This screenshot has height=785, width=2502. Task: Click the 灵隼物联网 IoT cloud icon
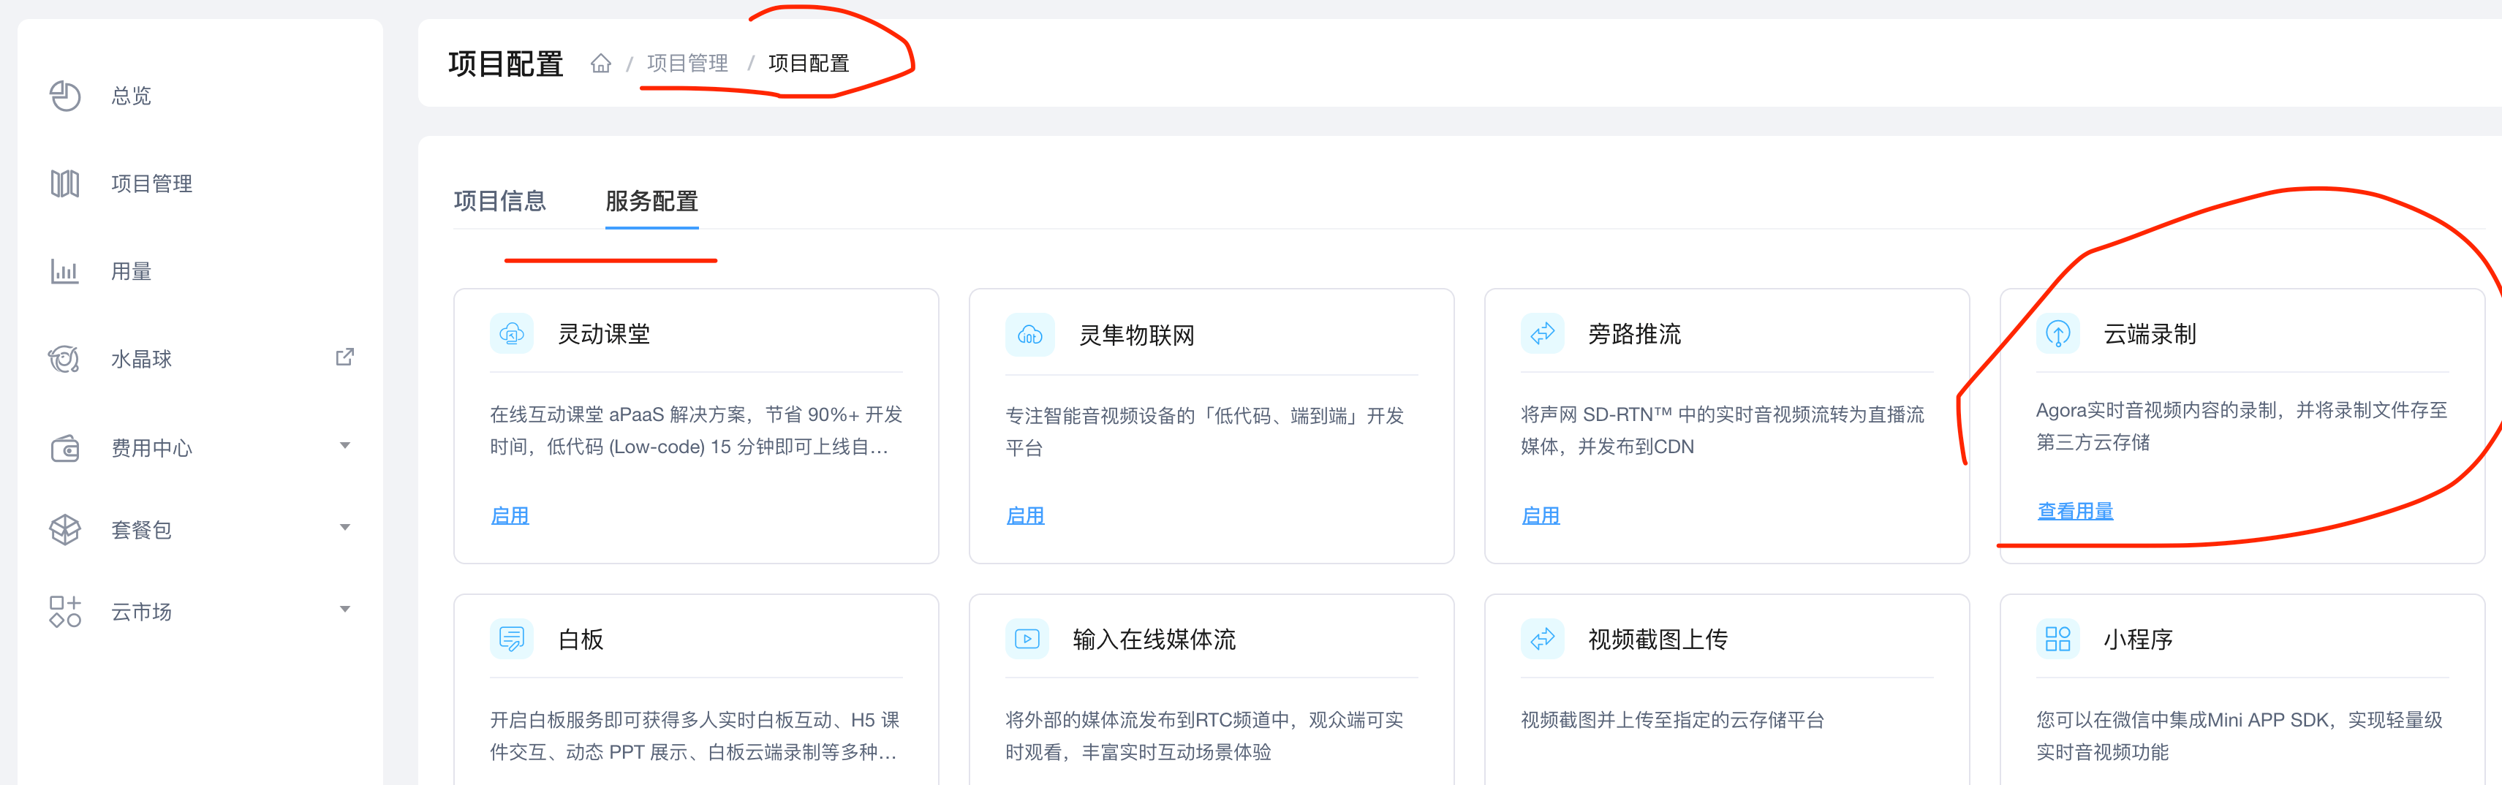1029,335
